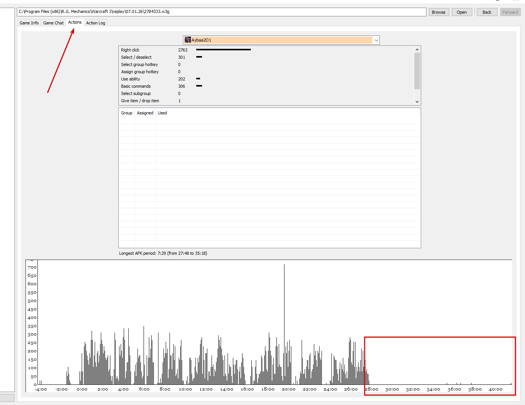The height and width of the screenshot is (405, 525).
Task: Go Back to previous replay
Action: pos(487,12)
